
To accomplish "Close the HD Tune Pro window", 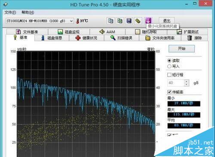I will tap(206, 3).
